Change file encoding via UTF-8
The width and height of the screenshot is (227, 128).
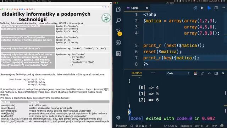tap(199, 126)
